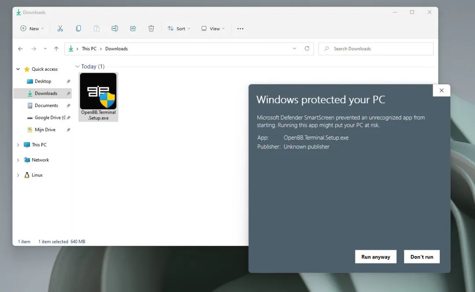Open the View layout dropdown
Viewport: 475px width, 292px height.
(x=213, y=29)
